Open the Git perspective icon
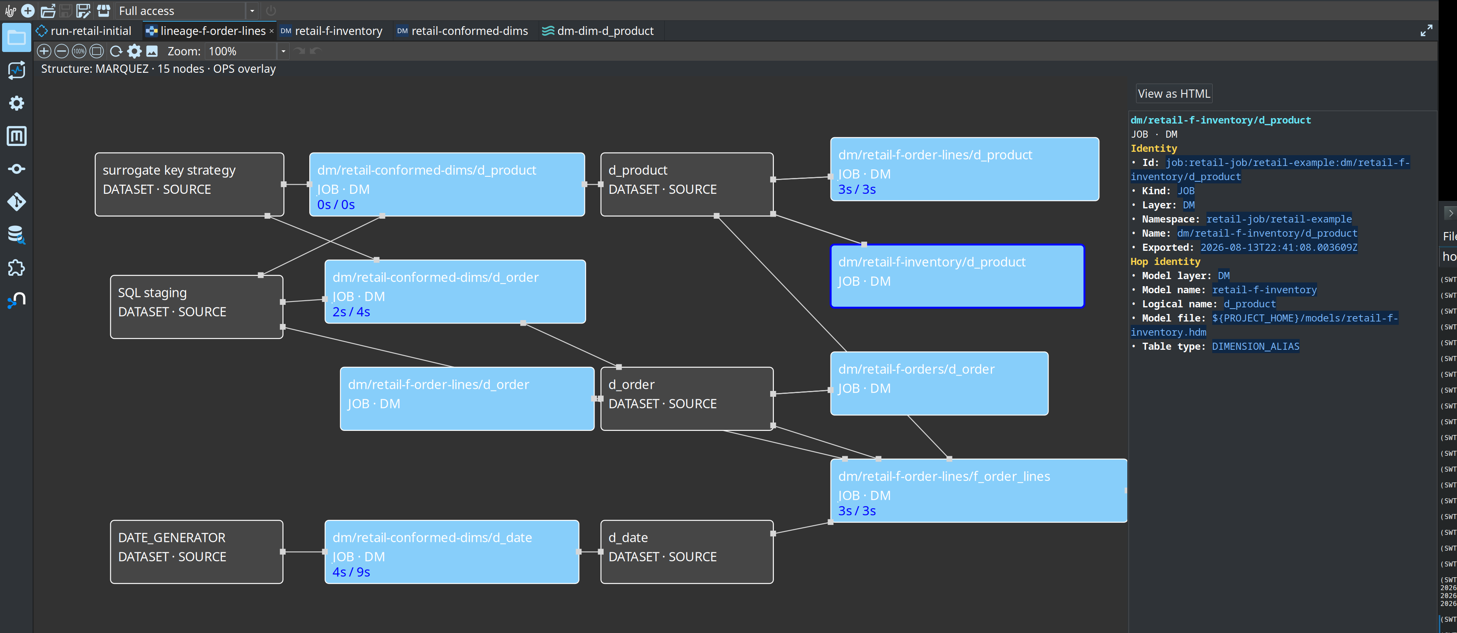This screenshot has height=633, width=1457. click(x=16, y=201)
